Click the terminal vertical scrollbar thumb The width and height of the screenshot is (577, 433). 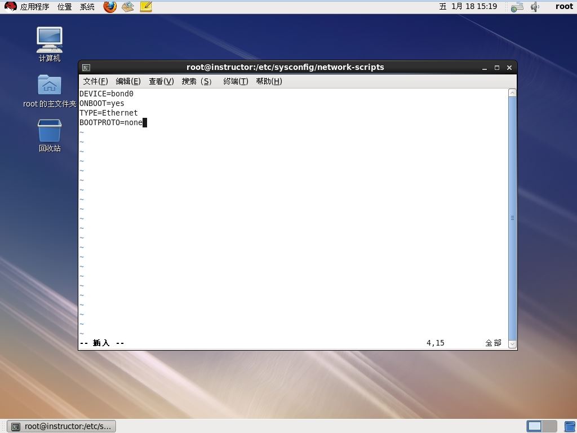(x=512, y=218)
